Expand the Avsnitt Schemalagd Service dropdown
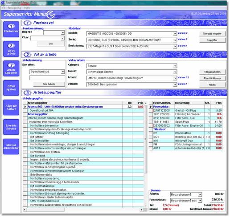The height and width of the screenshot is (217, 230). pos(175,72)
